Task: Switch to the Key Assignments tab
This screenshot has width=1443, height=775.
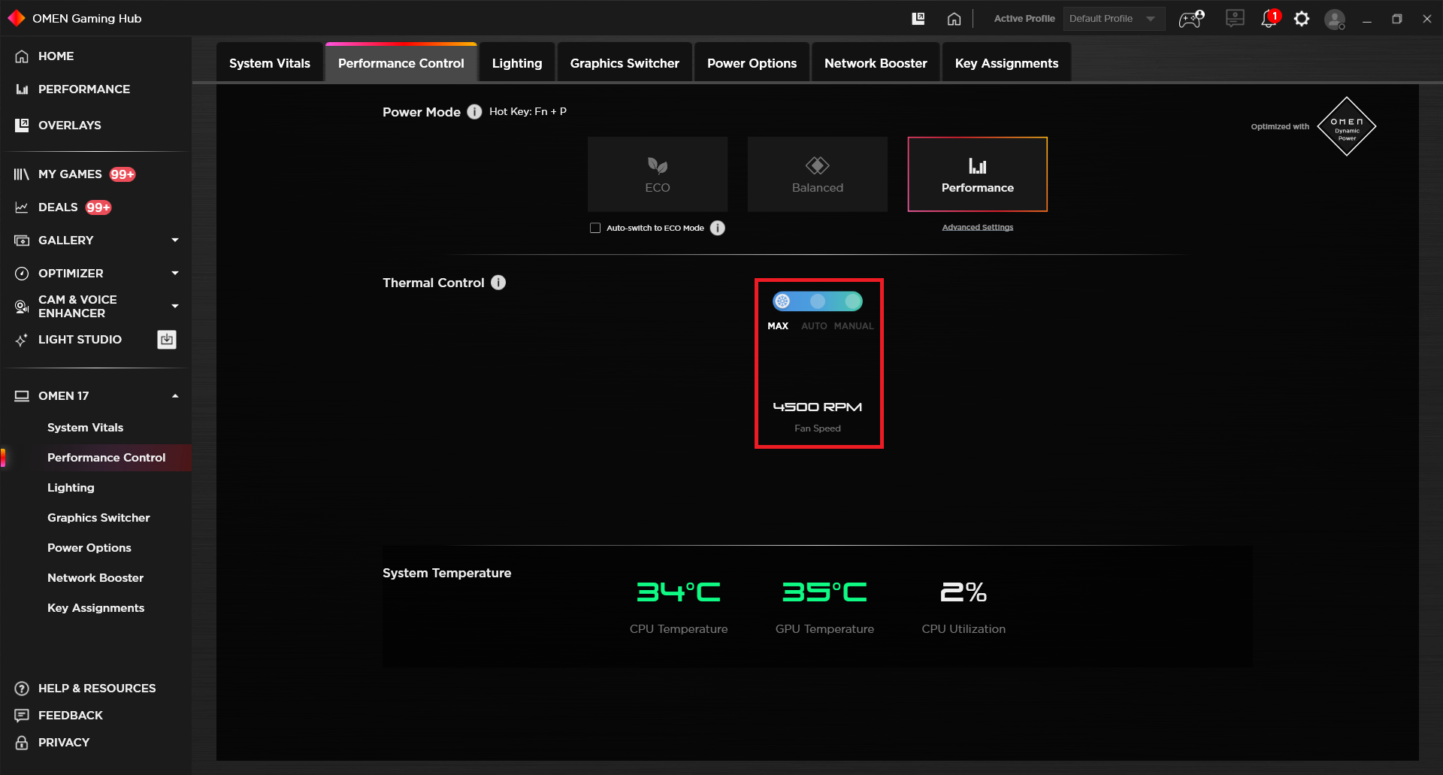Action: [x=1006, y=63]
